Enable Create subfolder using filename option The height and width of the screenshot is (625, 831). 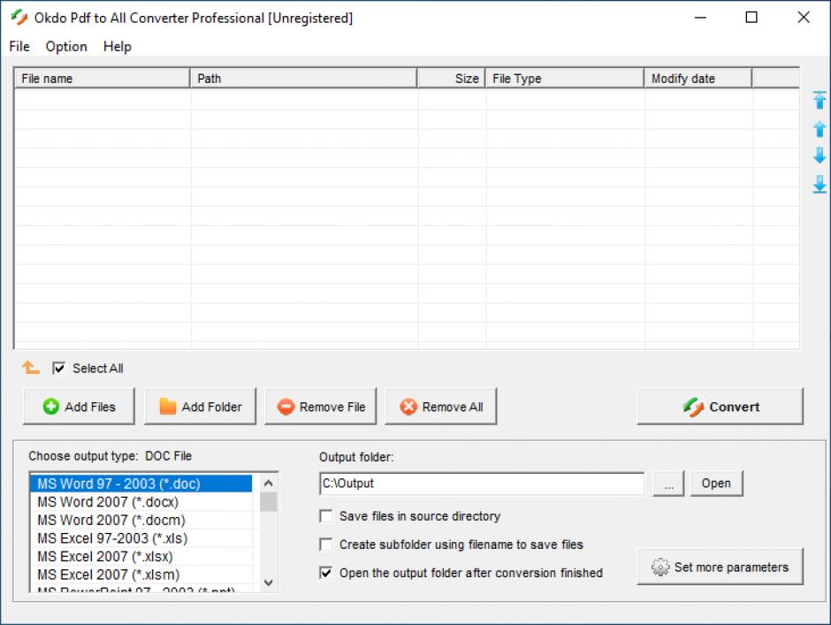[326, 545]
